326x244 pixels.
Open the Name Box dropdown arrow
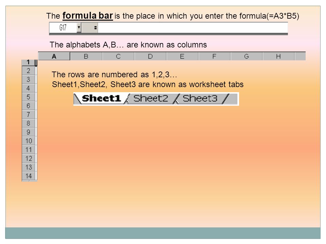pyautogui.click(x=79, y=27)
